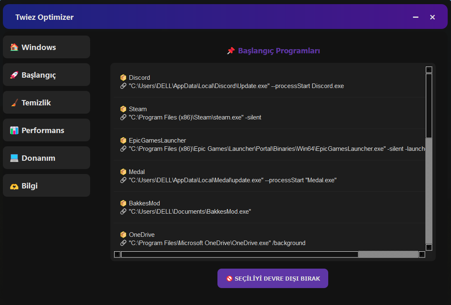The width and height of the screenshot is (451, 305).
Task: Click the package icon next to Medal
Action: [x=123, y=172]
